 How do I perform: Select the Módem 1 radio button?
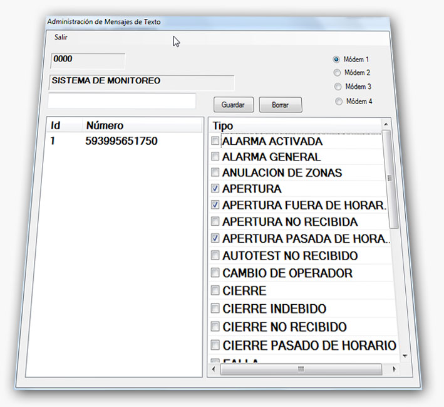click(x=336, y=60)
